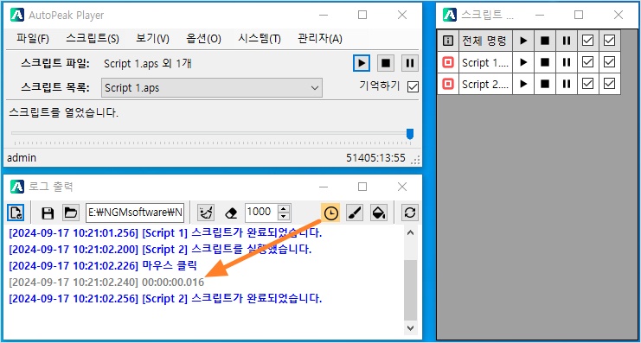Click the 10:21:01.256 Script 1 completed log line

pos(165,233)
